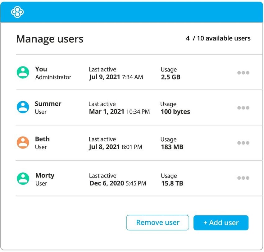Select the Administrator avatar icon

pyautogui.click(x=23, y=72)
